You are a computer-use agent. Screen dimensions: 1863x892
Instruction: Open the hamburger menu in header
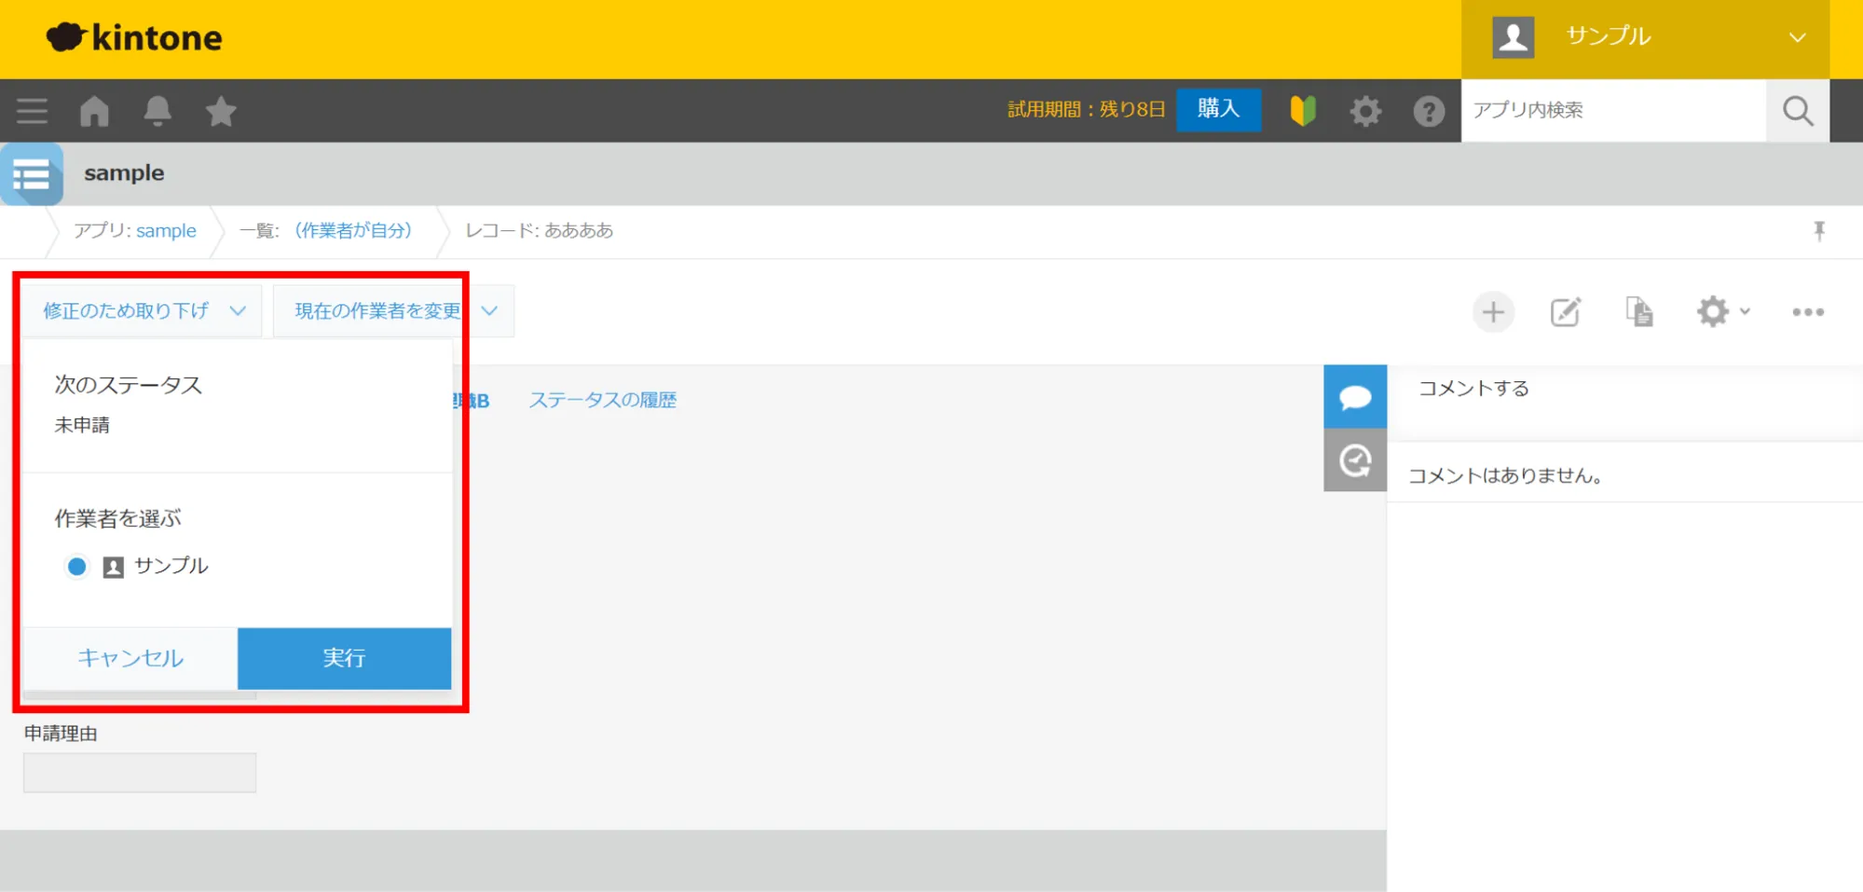coord(32,111)
